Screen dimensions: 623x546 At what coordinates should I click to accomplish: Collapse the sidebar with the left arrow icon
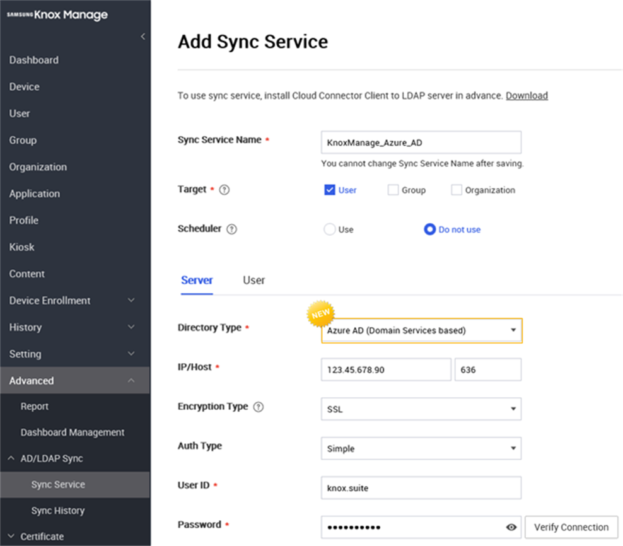143,37
